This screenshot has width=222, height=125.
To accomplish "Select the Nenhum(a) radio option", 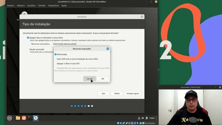I will [55, 54].
